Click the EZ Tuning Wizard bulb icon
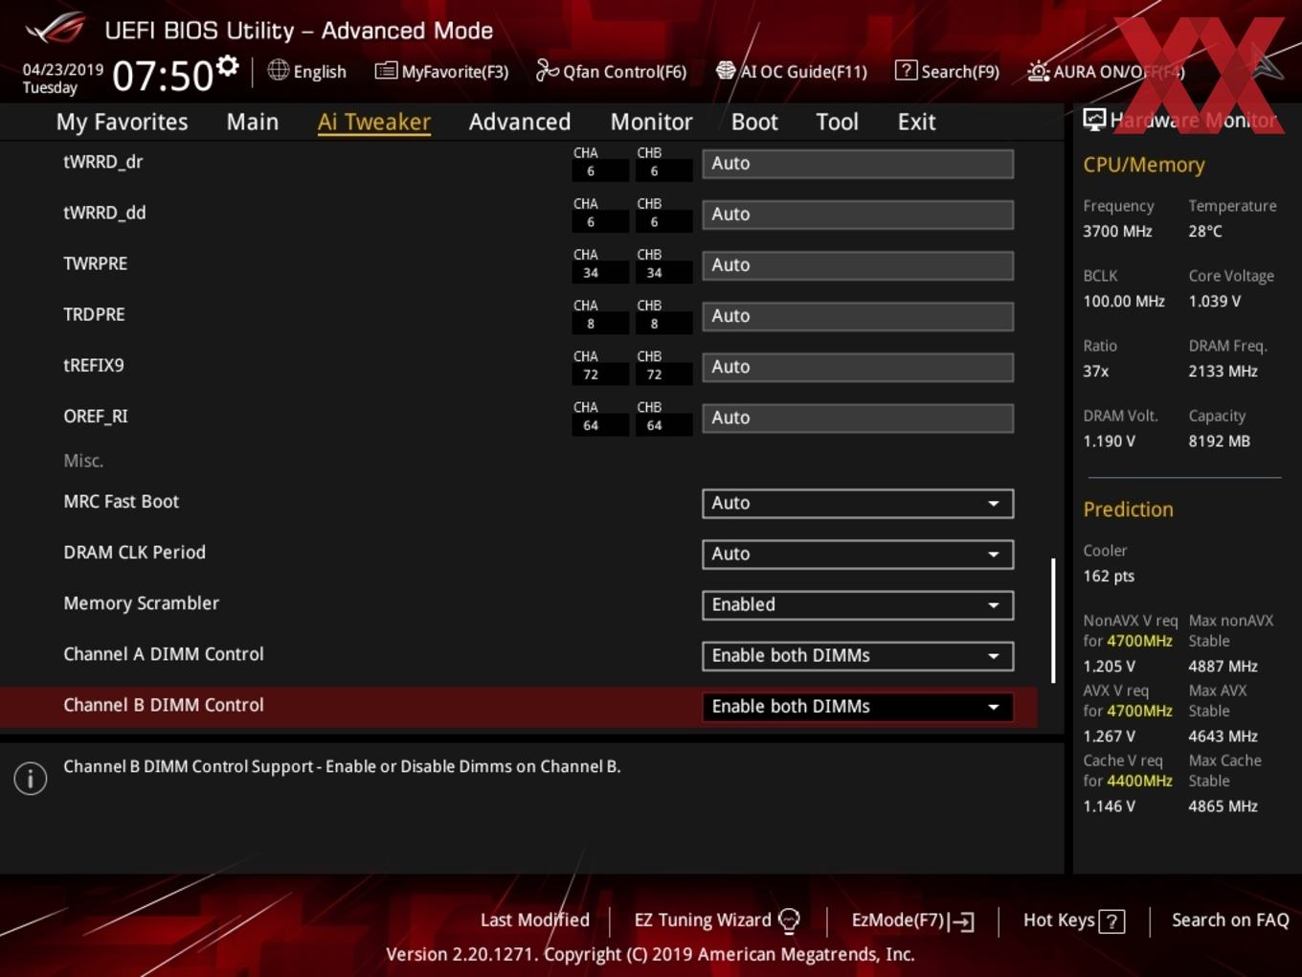 (789, 920)
